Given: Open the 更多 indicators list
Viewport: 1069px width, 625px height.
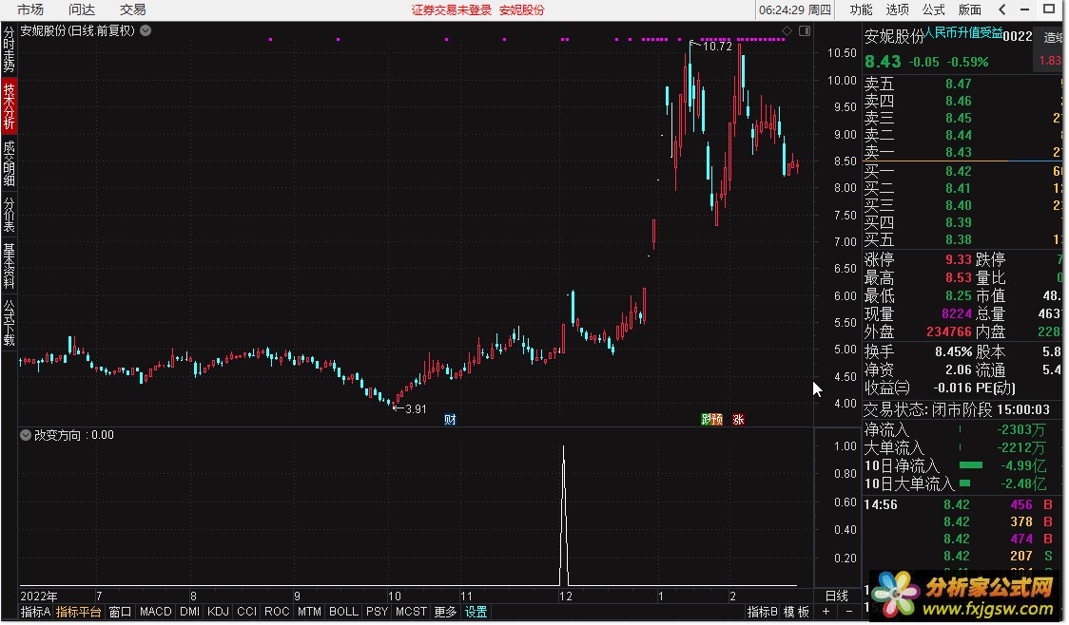Looking at the screenshot, I should (445, 612).
